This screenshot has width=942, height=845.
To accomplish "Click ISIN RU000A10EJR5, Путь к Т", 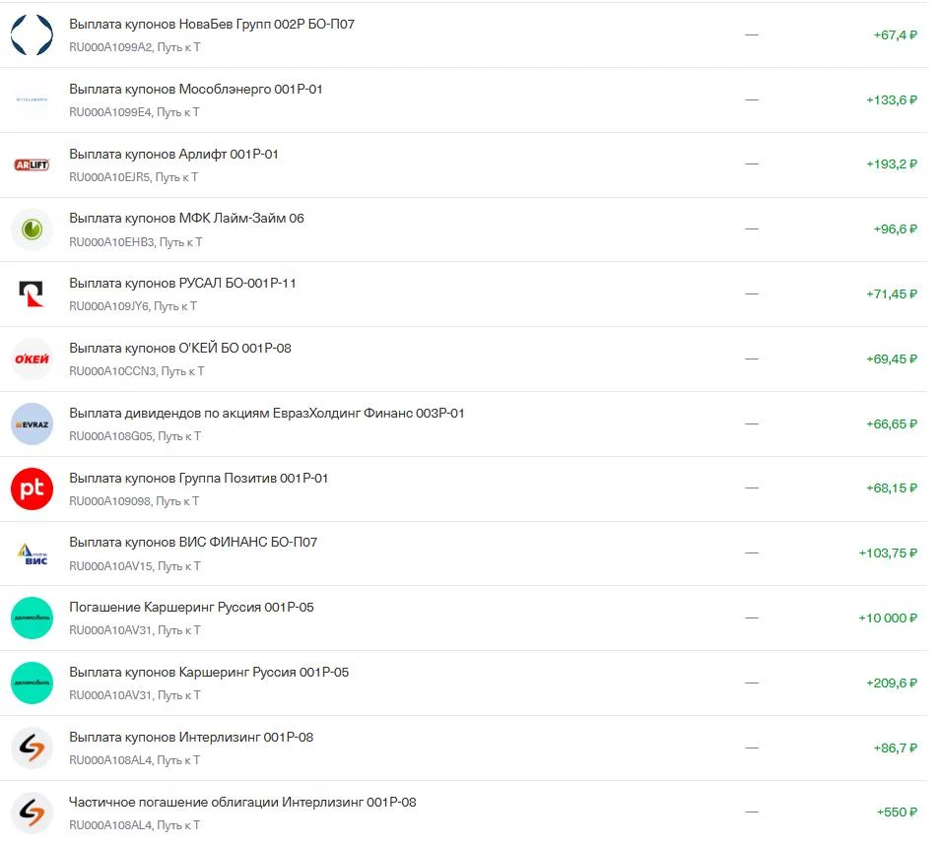I will tap(133, 177).
